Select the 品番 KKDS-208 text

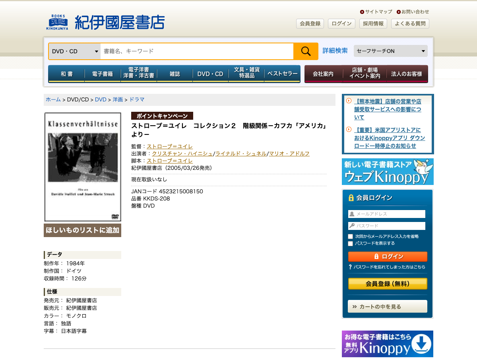[151, 198]
